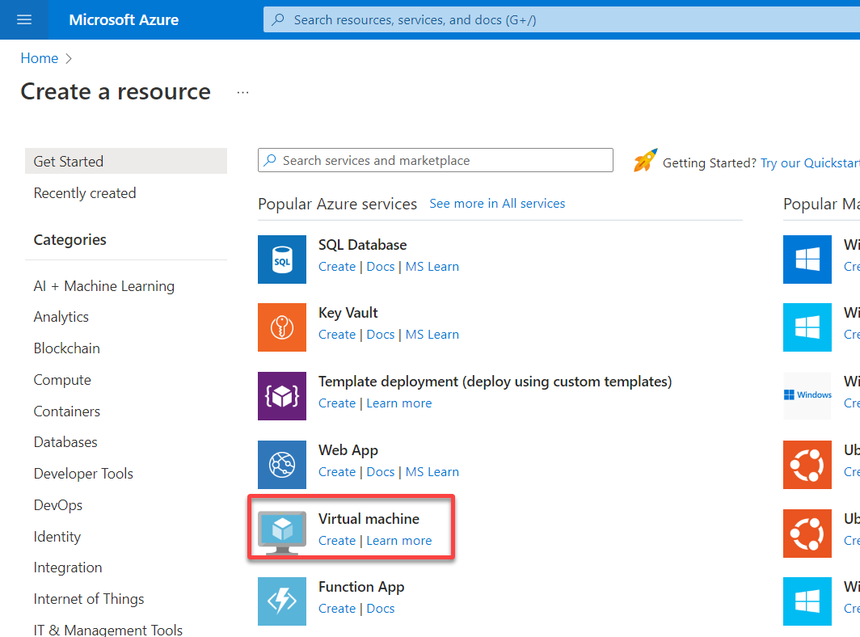
Task: Click Create under Key Vault
Action: click(337, 335)
